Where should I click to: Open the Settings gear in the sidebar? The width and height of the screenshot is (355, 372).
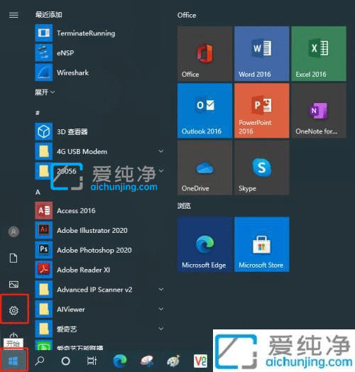[13, 310]
